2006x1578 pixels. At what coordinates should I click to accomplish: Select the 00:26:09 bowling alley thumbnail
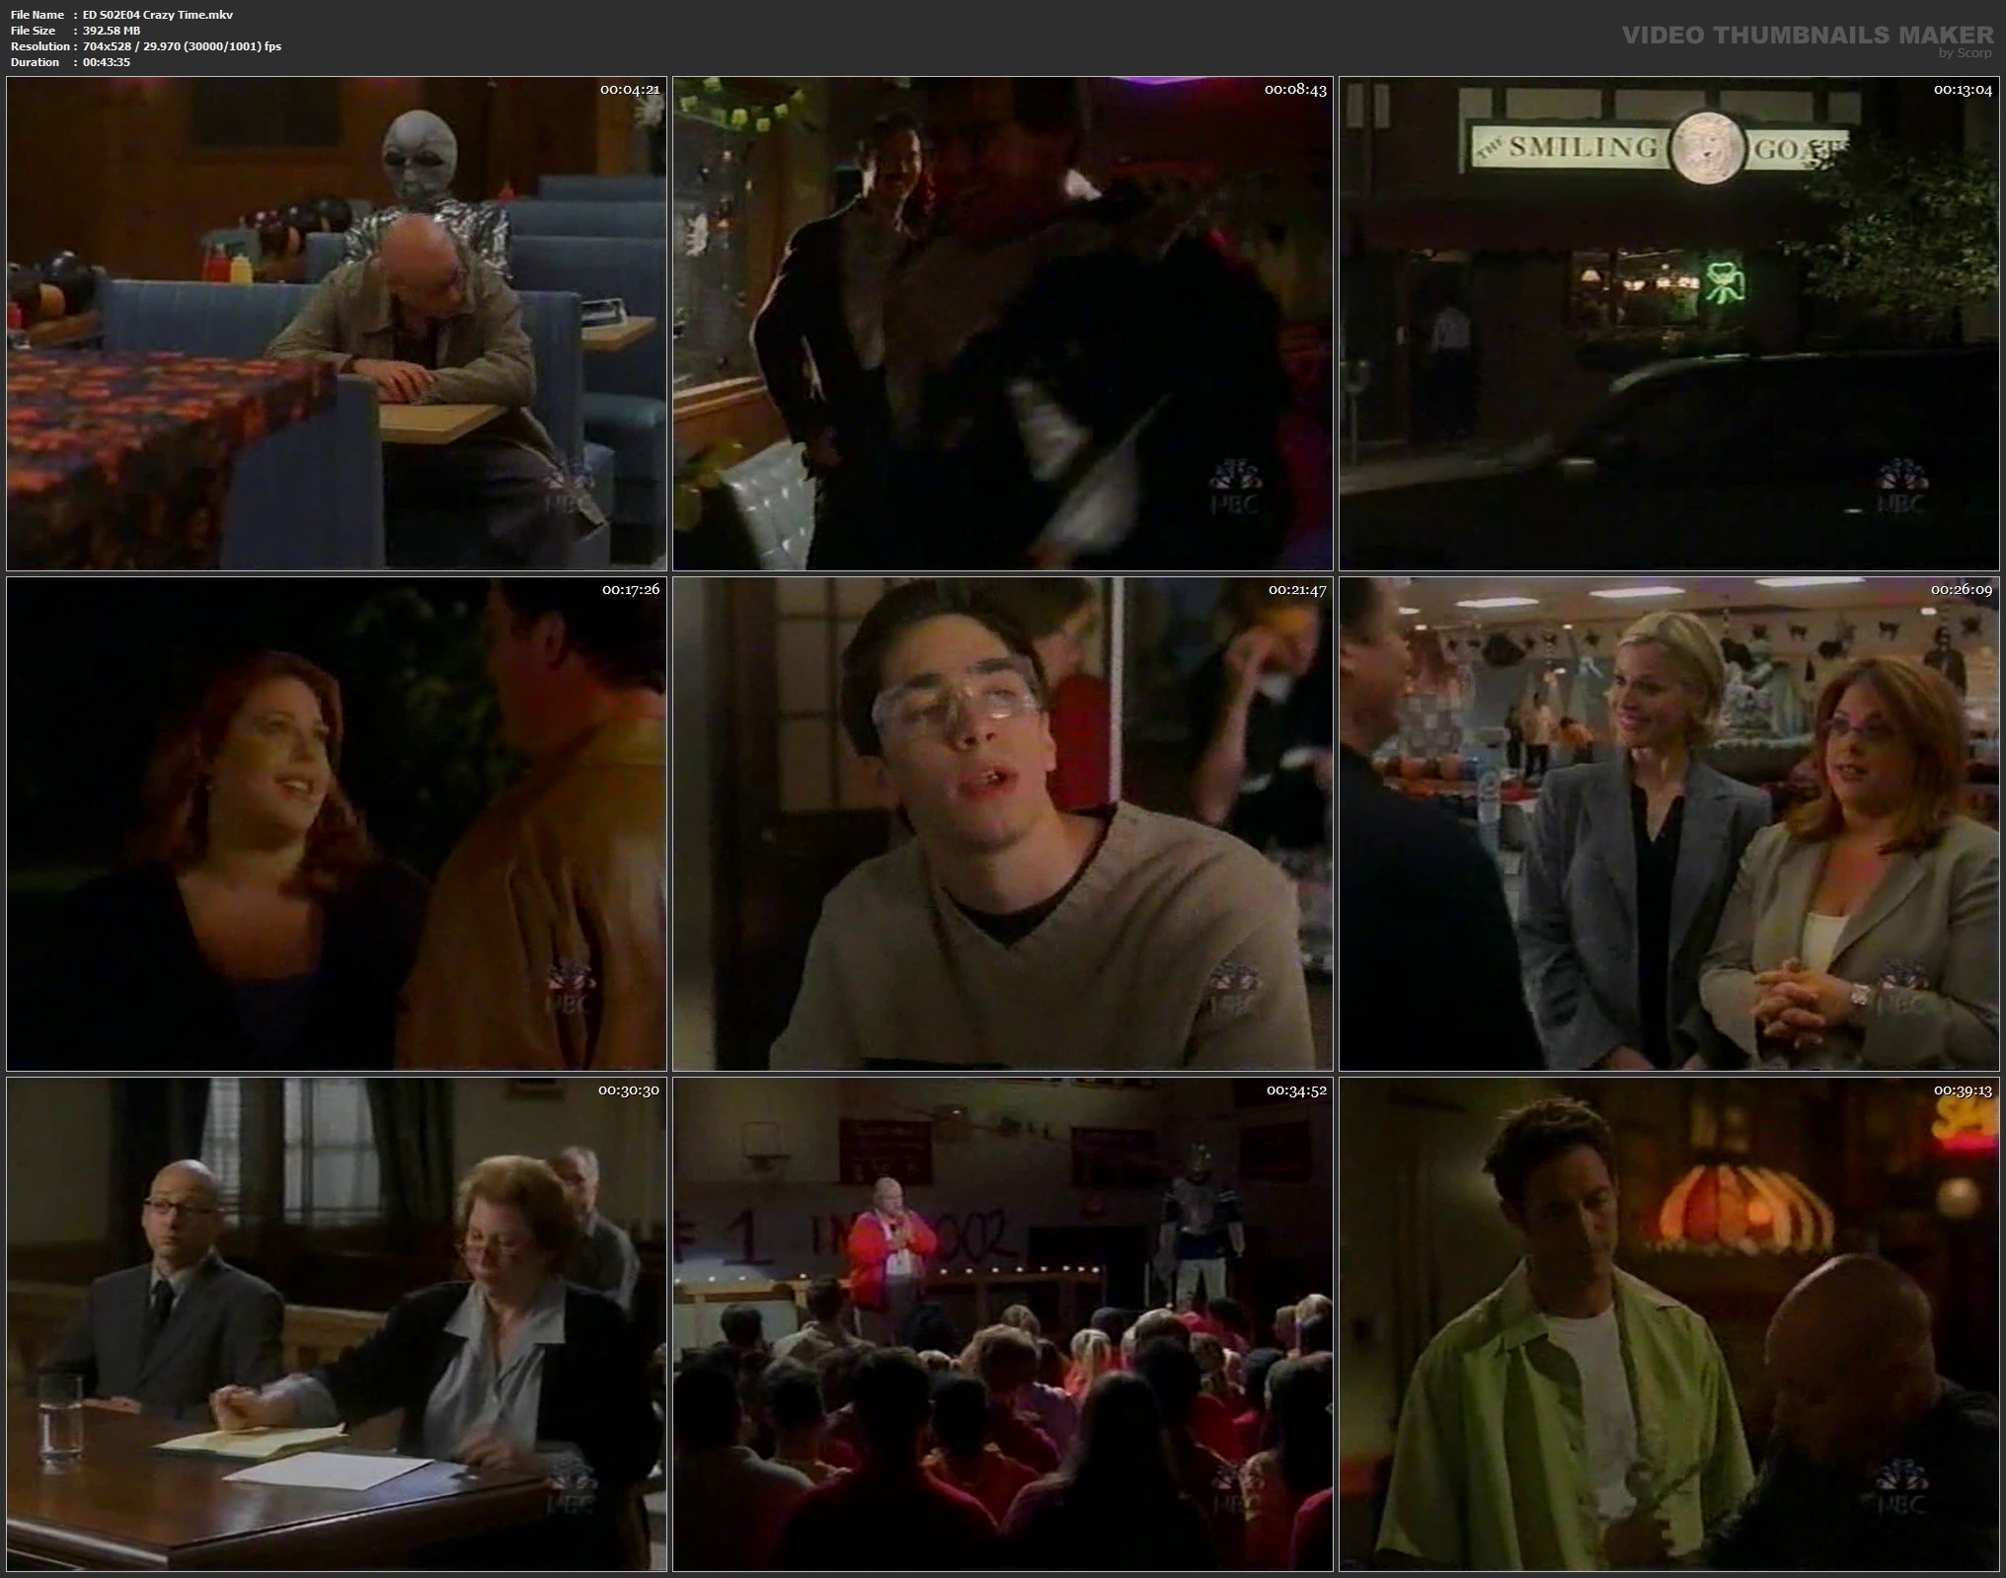click(1668, 824)
